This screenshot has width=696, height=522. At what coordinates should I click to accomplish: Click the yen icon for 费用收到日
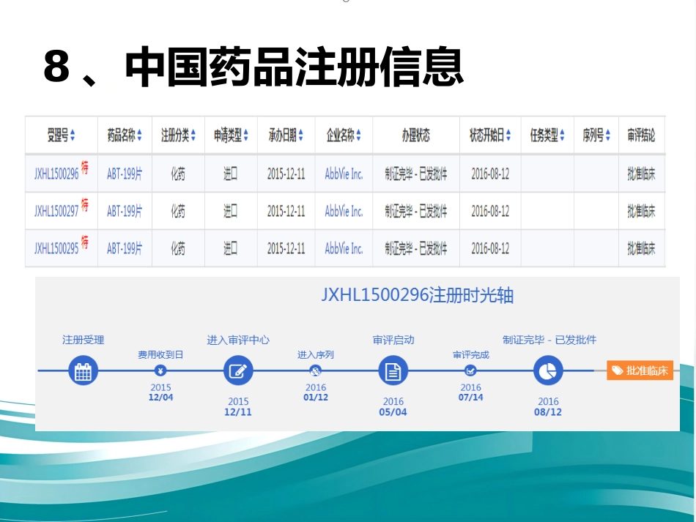[x=160, y=370]
